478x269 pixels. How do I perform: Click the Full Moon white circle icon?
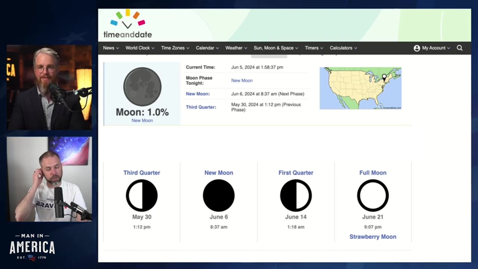tap(373, 195)
